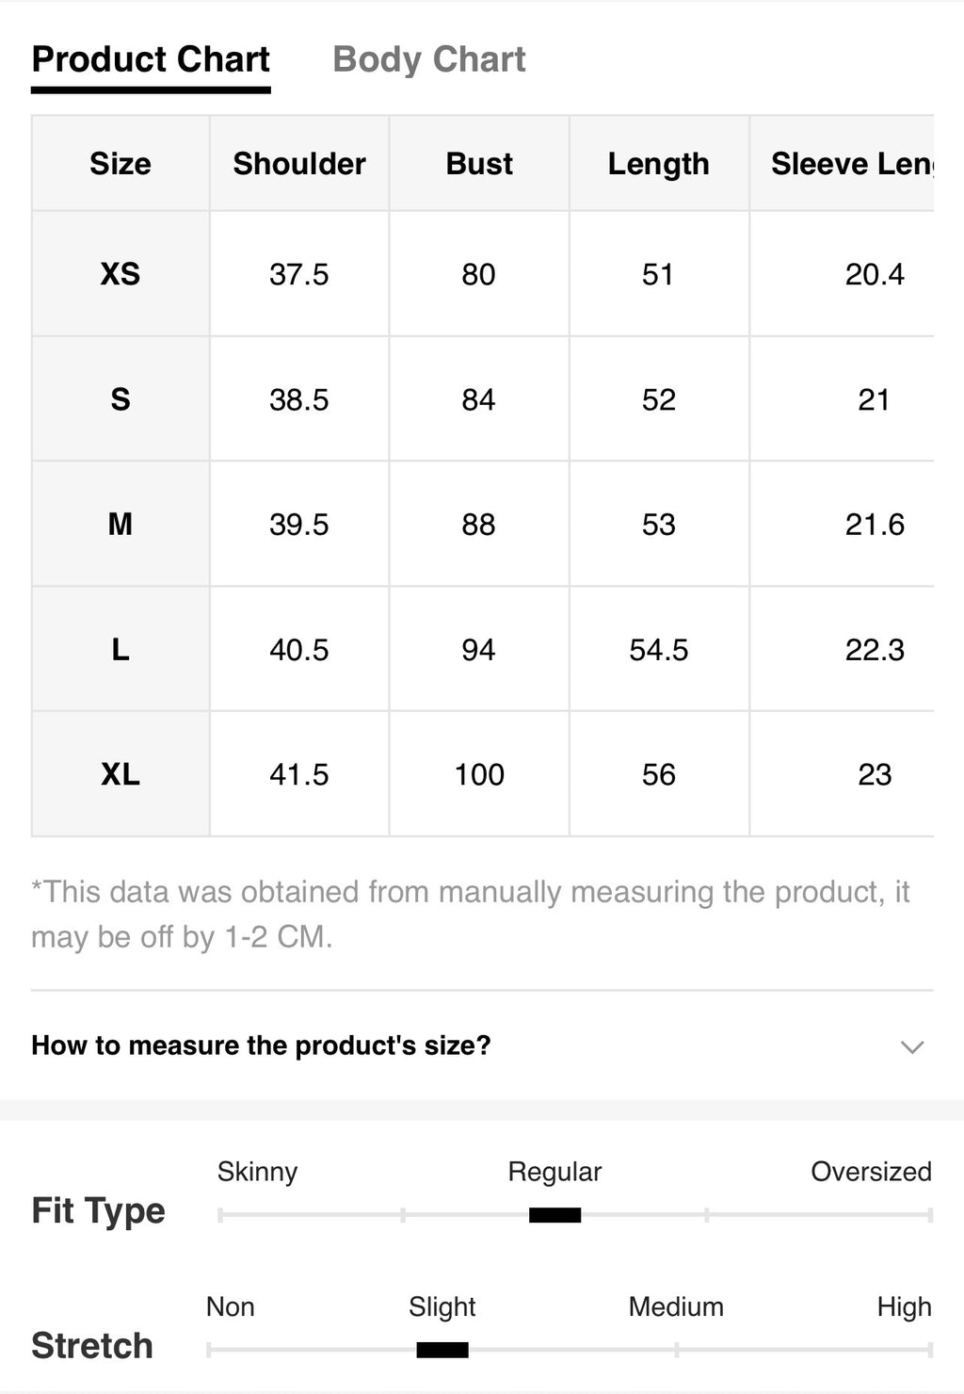This screenshot has height=1394, width=964.
Task: Click the Length column header
Action: pyautogui.click(x=659, y=164)
